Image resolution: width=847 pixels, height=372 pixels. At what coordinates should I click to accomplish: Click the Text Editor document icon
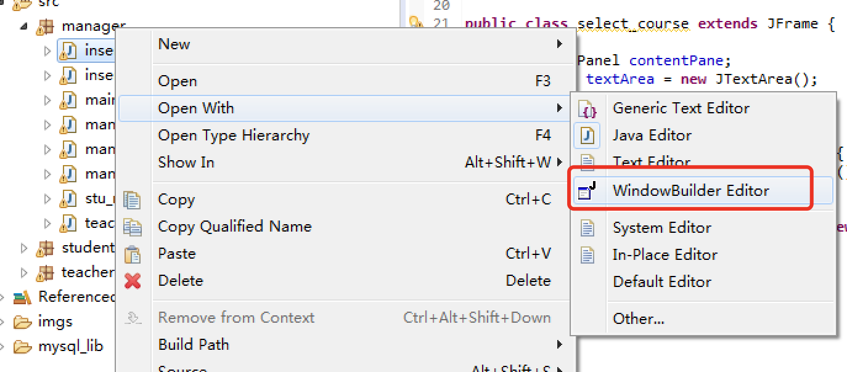588,163
